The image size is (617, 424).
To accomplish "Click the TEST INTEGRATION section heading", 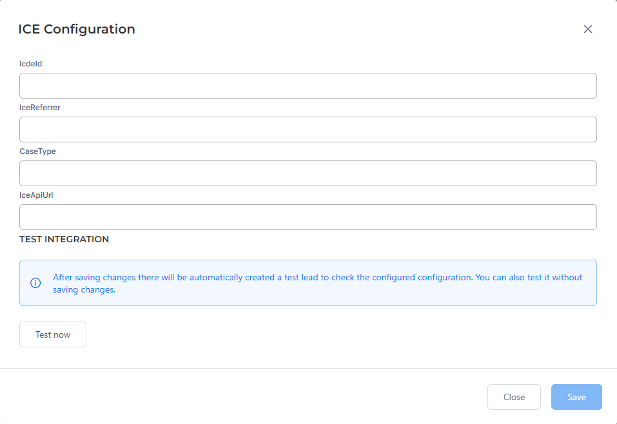I will [64, 239].
